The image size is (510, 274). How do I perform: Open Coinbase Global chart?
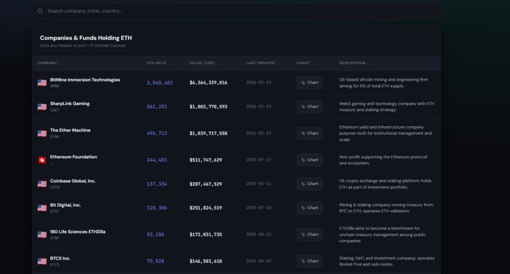point(309,184)
